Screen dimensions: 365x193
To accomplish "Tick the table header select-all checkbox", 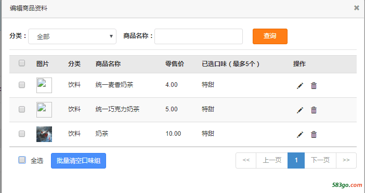I will click(x=22, y=63).
